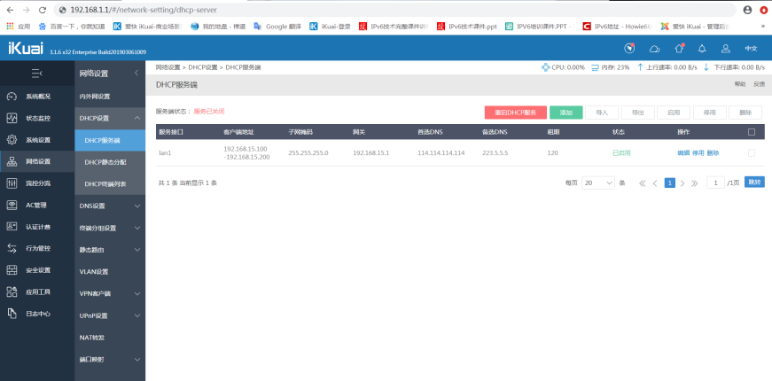Open the 中文 language selector
Screen dimensions: 772x381
(751, 48)
